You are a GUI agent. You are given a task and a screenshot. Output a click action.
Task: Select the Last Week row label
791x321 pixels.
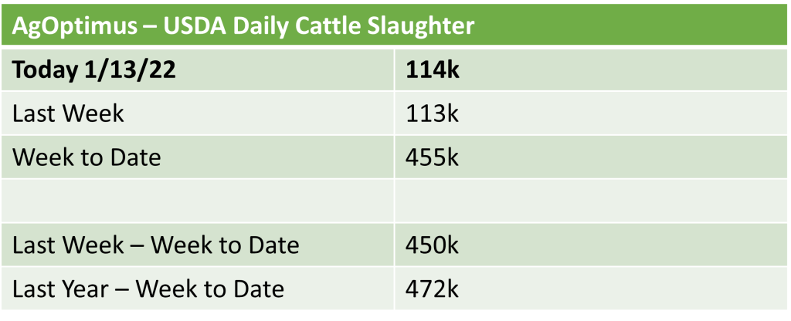69,113
